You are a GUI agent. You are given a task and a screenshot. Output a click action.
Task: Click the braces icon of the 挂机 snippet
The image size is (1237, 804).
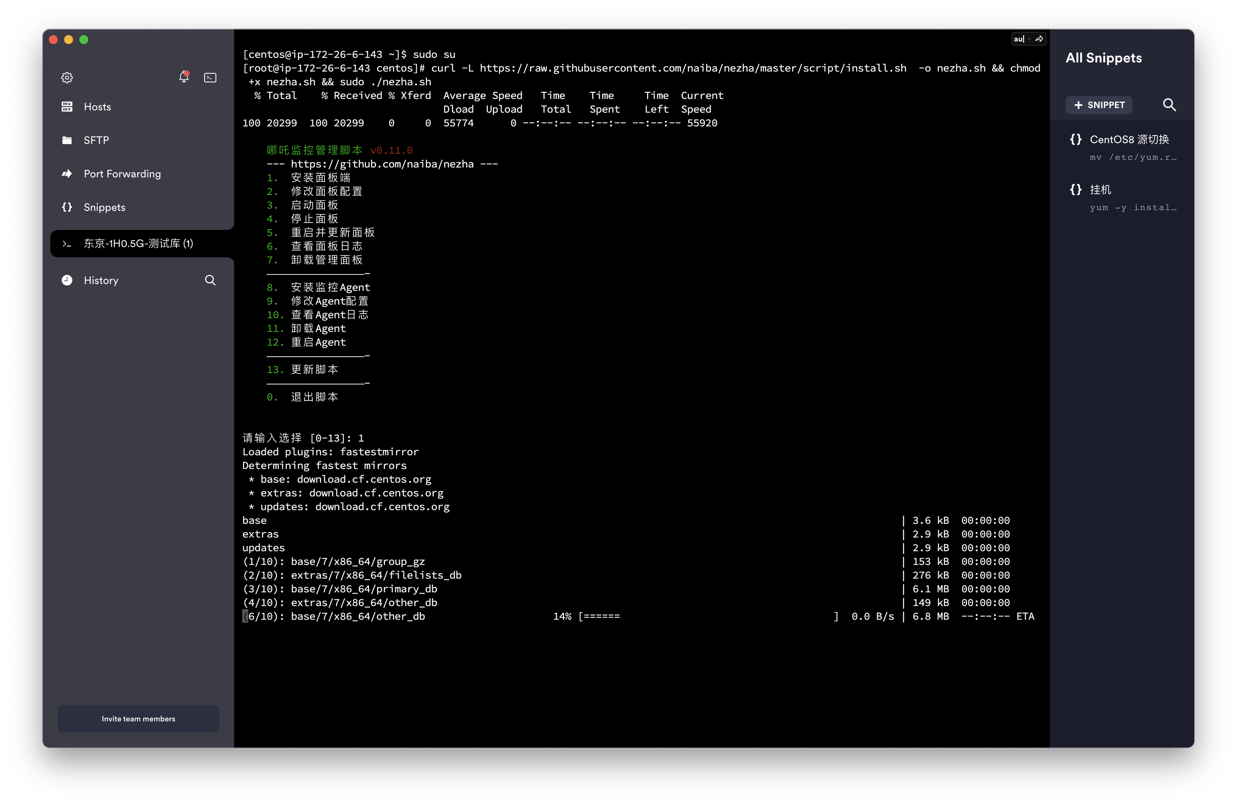click(x=1076, y=190)
